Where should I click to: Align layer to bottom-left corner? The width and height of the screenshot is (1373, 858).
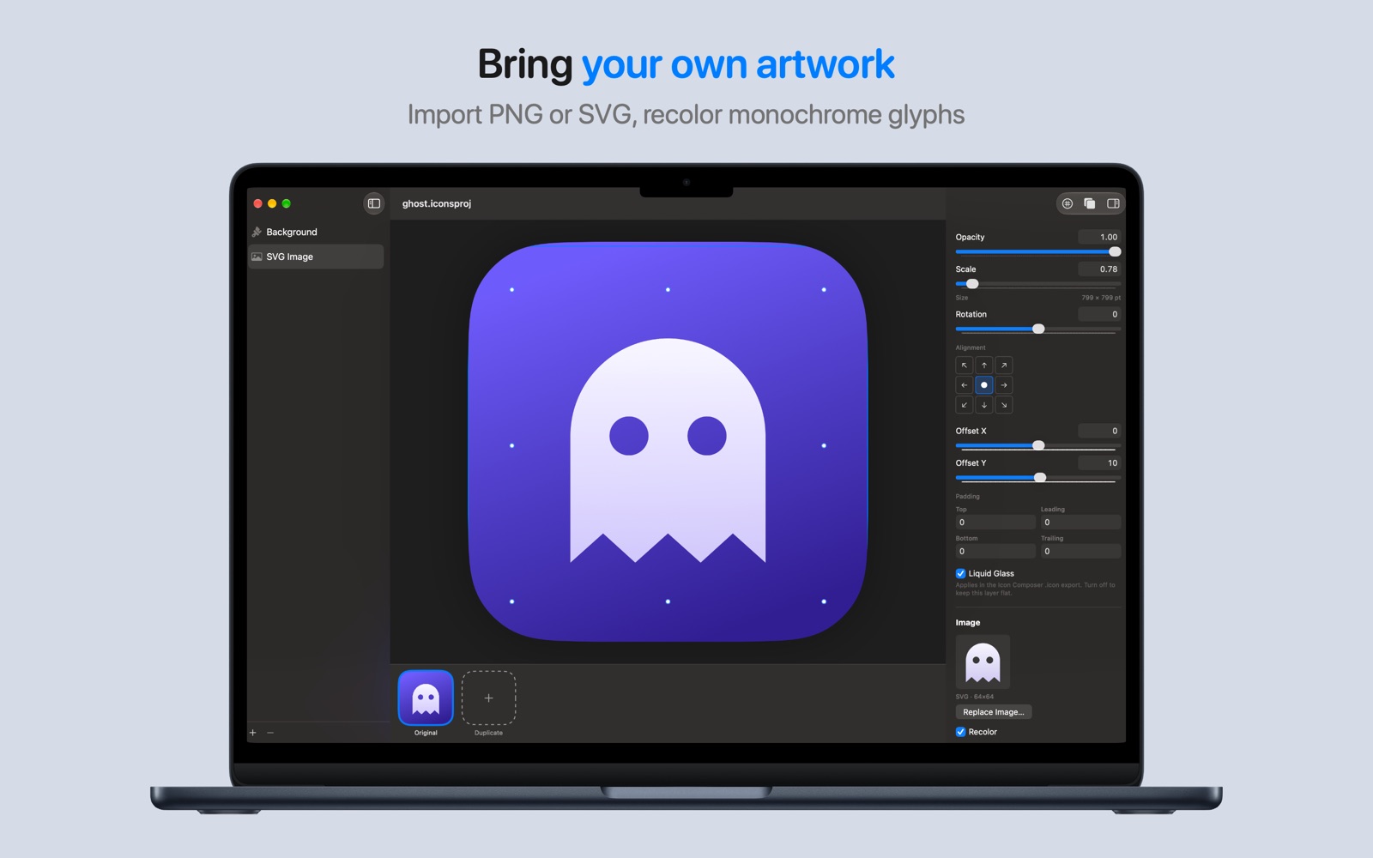tap(965, 405)
